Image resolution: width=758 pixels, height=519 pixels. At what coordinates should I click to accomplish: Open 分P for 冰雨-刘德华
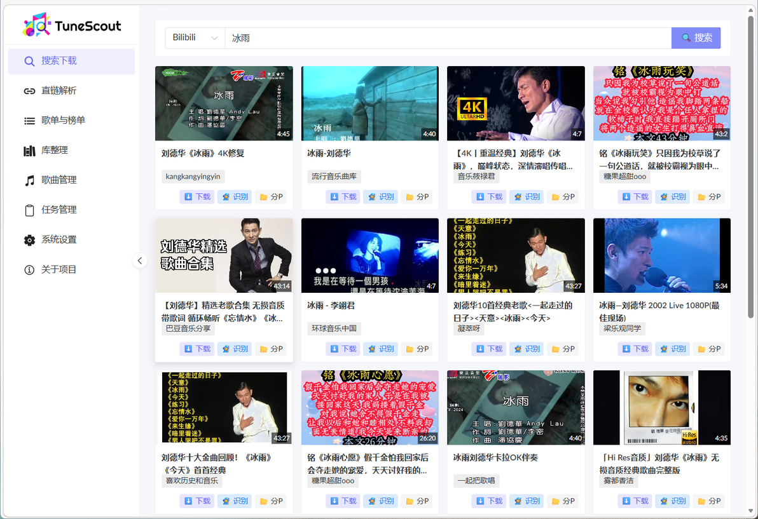click(417, 196)
